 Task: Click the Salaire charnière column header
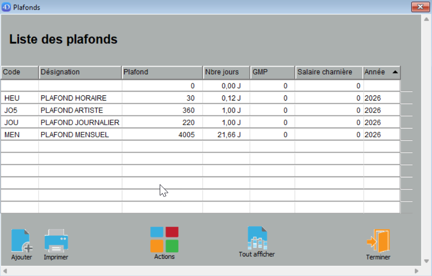point(329,72)
